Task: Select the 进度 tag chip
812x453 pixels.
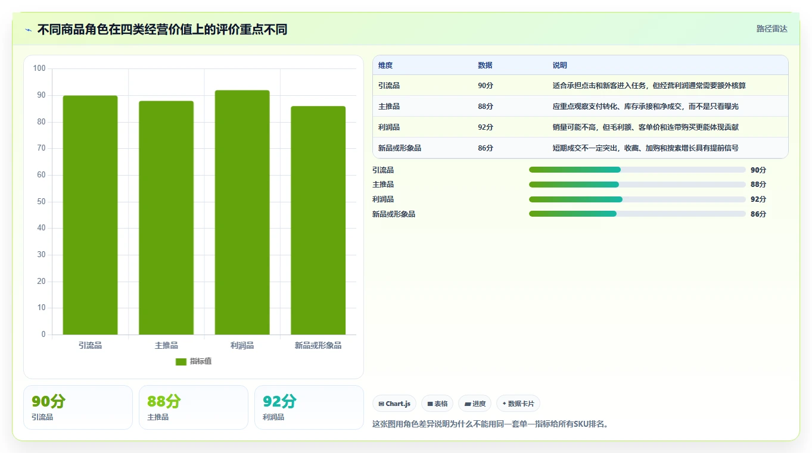Action: 475,404
